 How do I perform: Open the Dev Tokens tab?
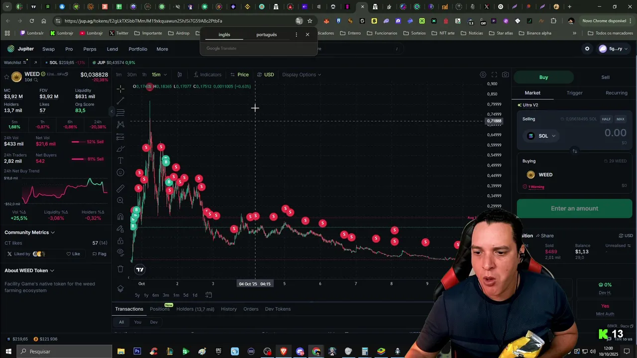[278, 309]
